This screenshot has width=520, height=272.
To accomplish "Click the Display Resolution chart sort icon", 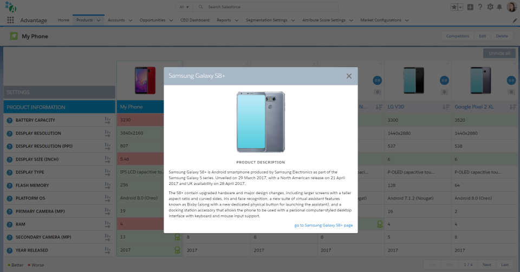I will click(x=107, y=134).
